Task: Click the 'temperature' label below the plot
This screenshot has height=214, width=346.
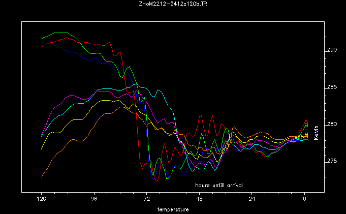Action: (173, 209)
